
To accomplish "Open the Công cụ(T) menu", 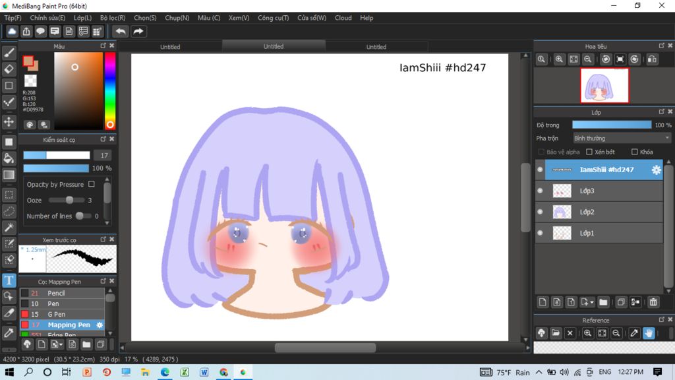I will 274,18.
